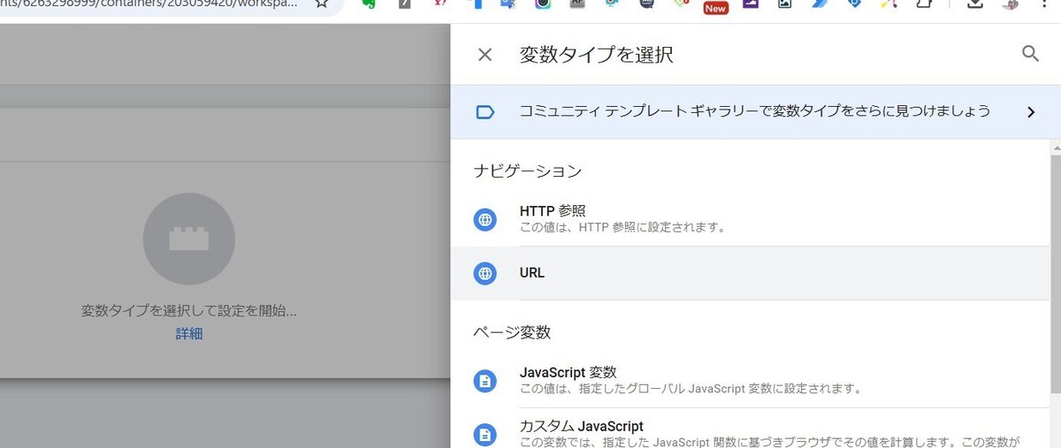Open the browser profile avatar

1011,4
